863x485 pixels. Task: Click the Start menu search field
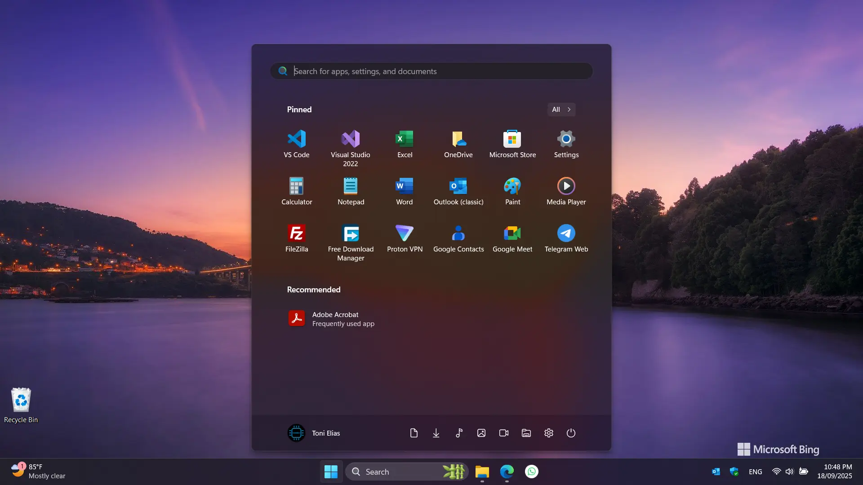pyautogui.click(x=431, y=71)
